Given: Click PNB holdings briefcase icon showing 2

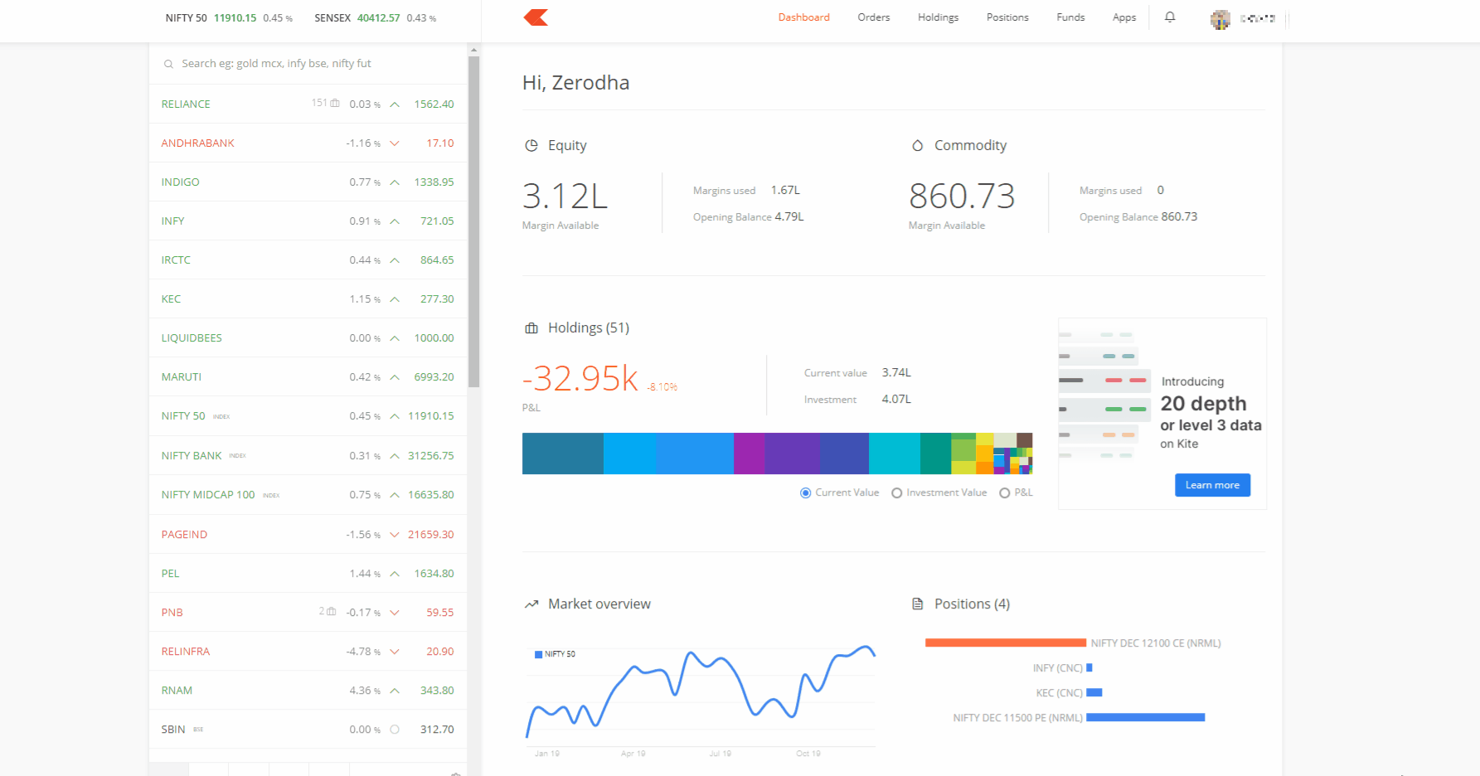Looking at the screenshot, I should pos(332,611).
